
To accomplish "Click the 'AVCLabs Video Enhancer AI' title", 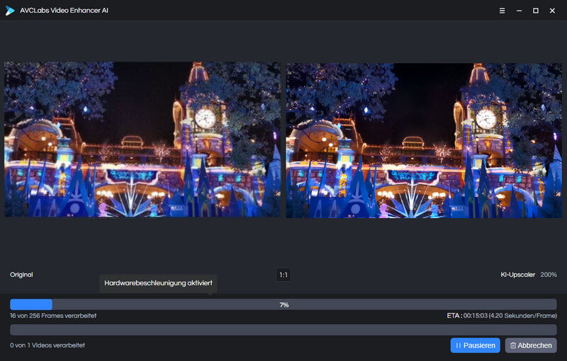I will 64,11.
